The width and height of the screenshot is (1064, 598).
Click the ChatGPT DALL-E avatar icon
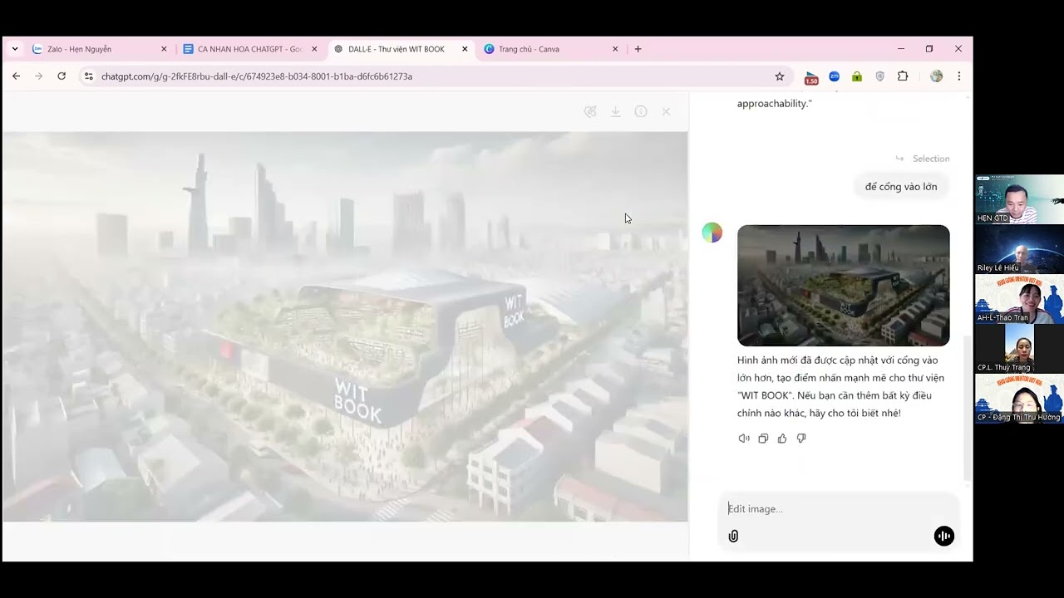tap(712, 233)
